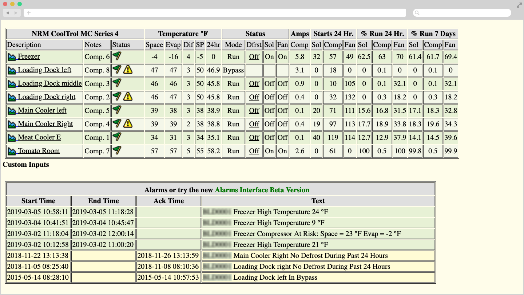This screenshot has height=295, width=524.
Task: Click the warning triangle for Main Cooler Right
Action: 128,123
